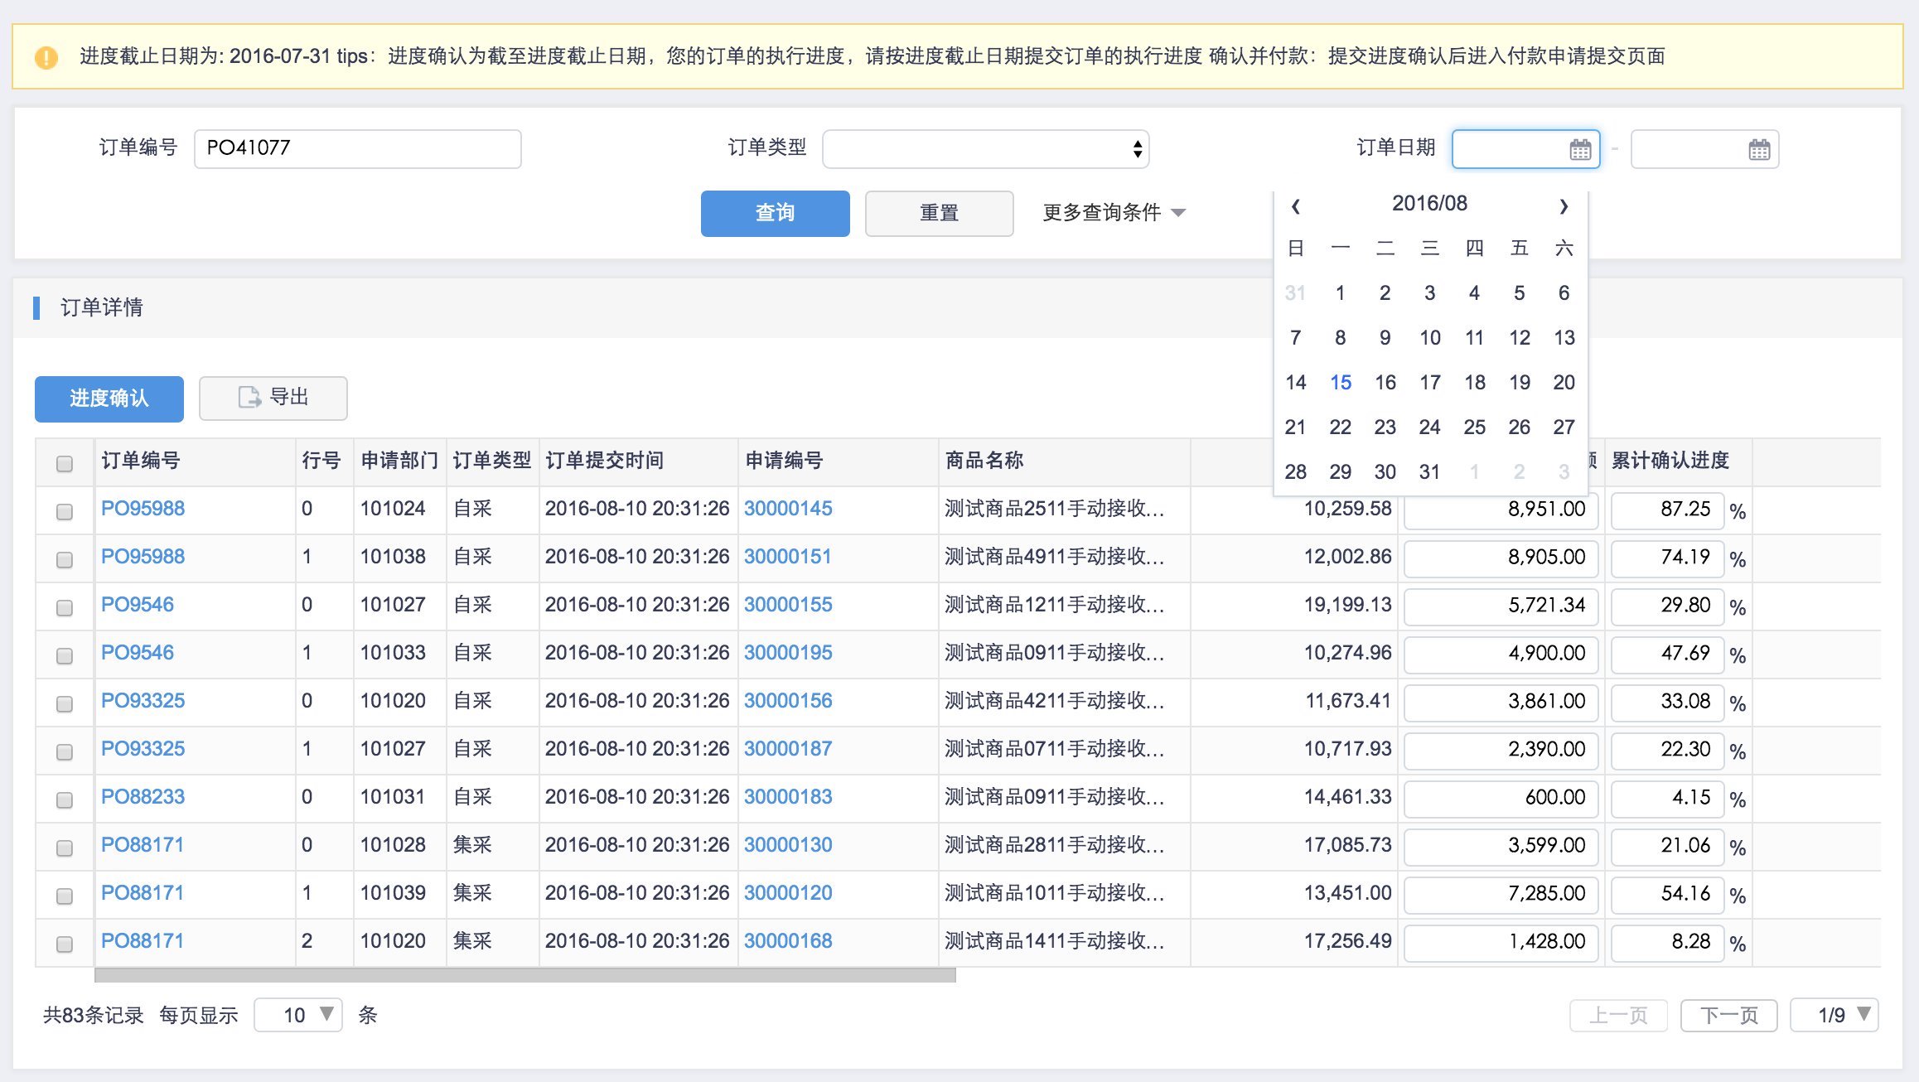Select day 6 in the calendar

[x=1564, y=292]
